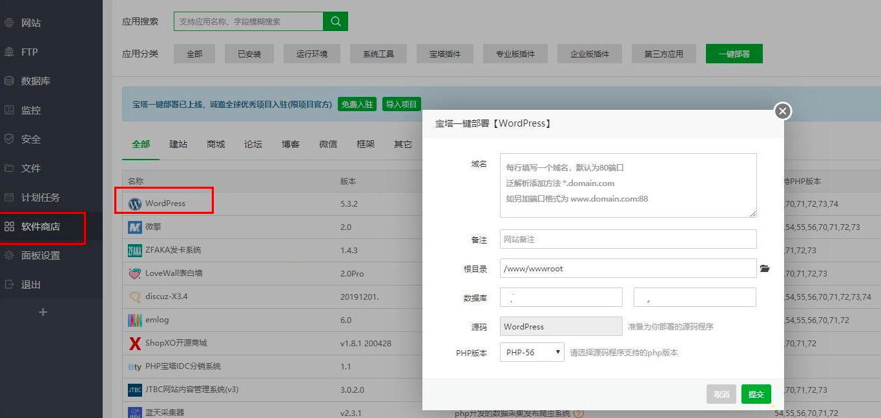881x418 pixels.
Task: Select the 已安装 category filter
Action: tap(249, 54)
